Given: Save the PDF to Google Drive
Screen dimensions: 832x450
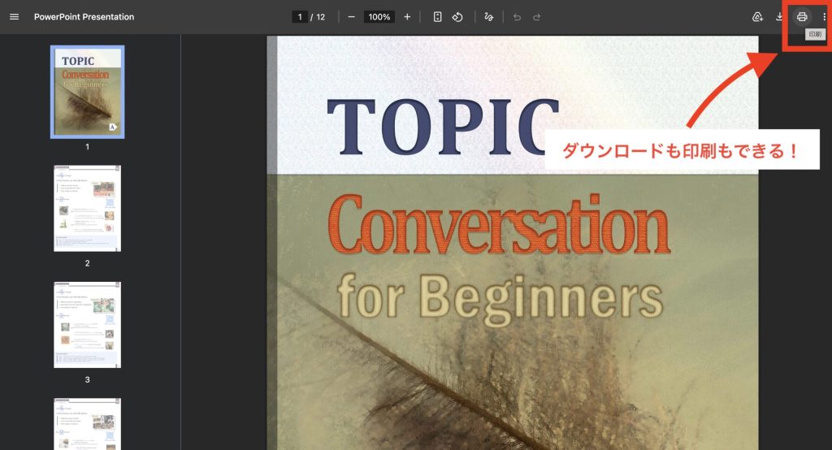Looking at the screenshot, I should 757,17.
